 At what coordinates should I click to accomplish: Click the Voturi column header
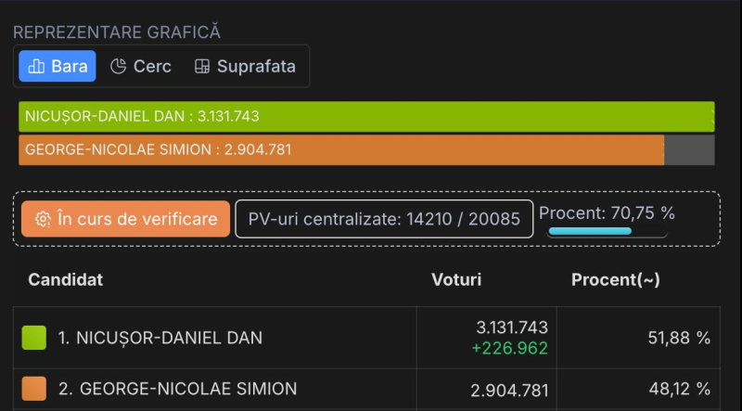[456, 280]
